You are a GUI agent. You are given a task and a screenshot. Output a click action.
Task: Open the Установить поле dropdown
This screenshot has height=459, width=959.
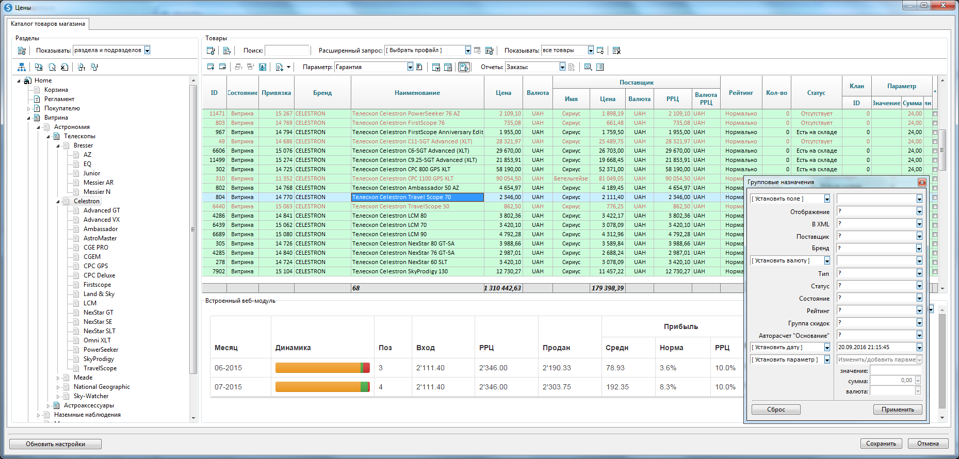827,199
